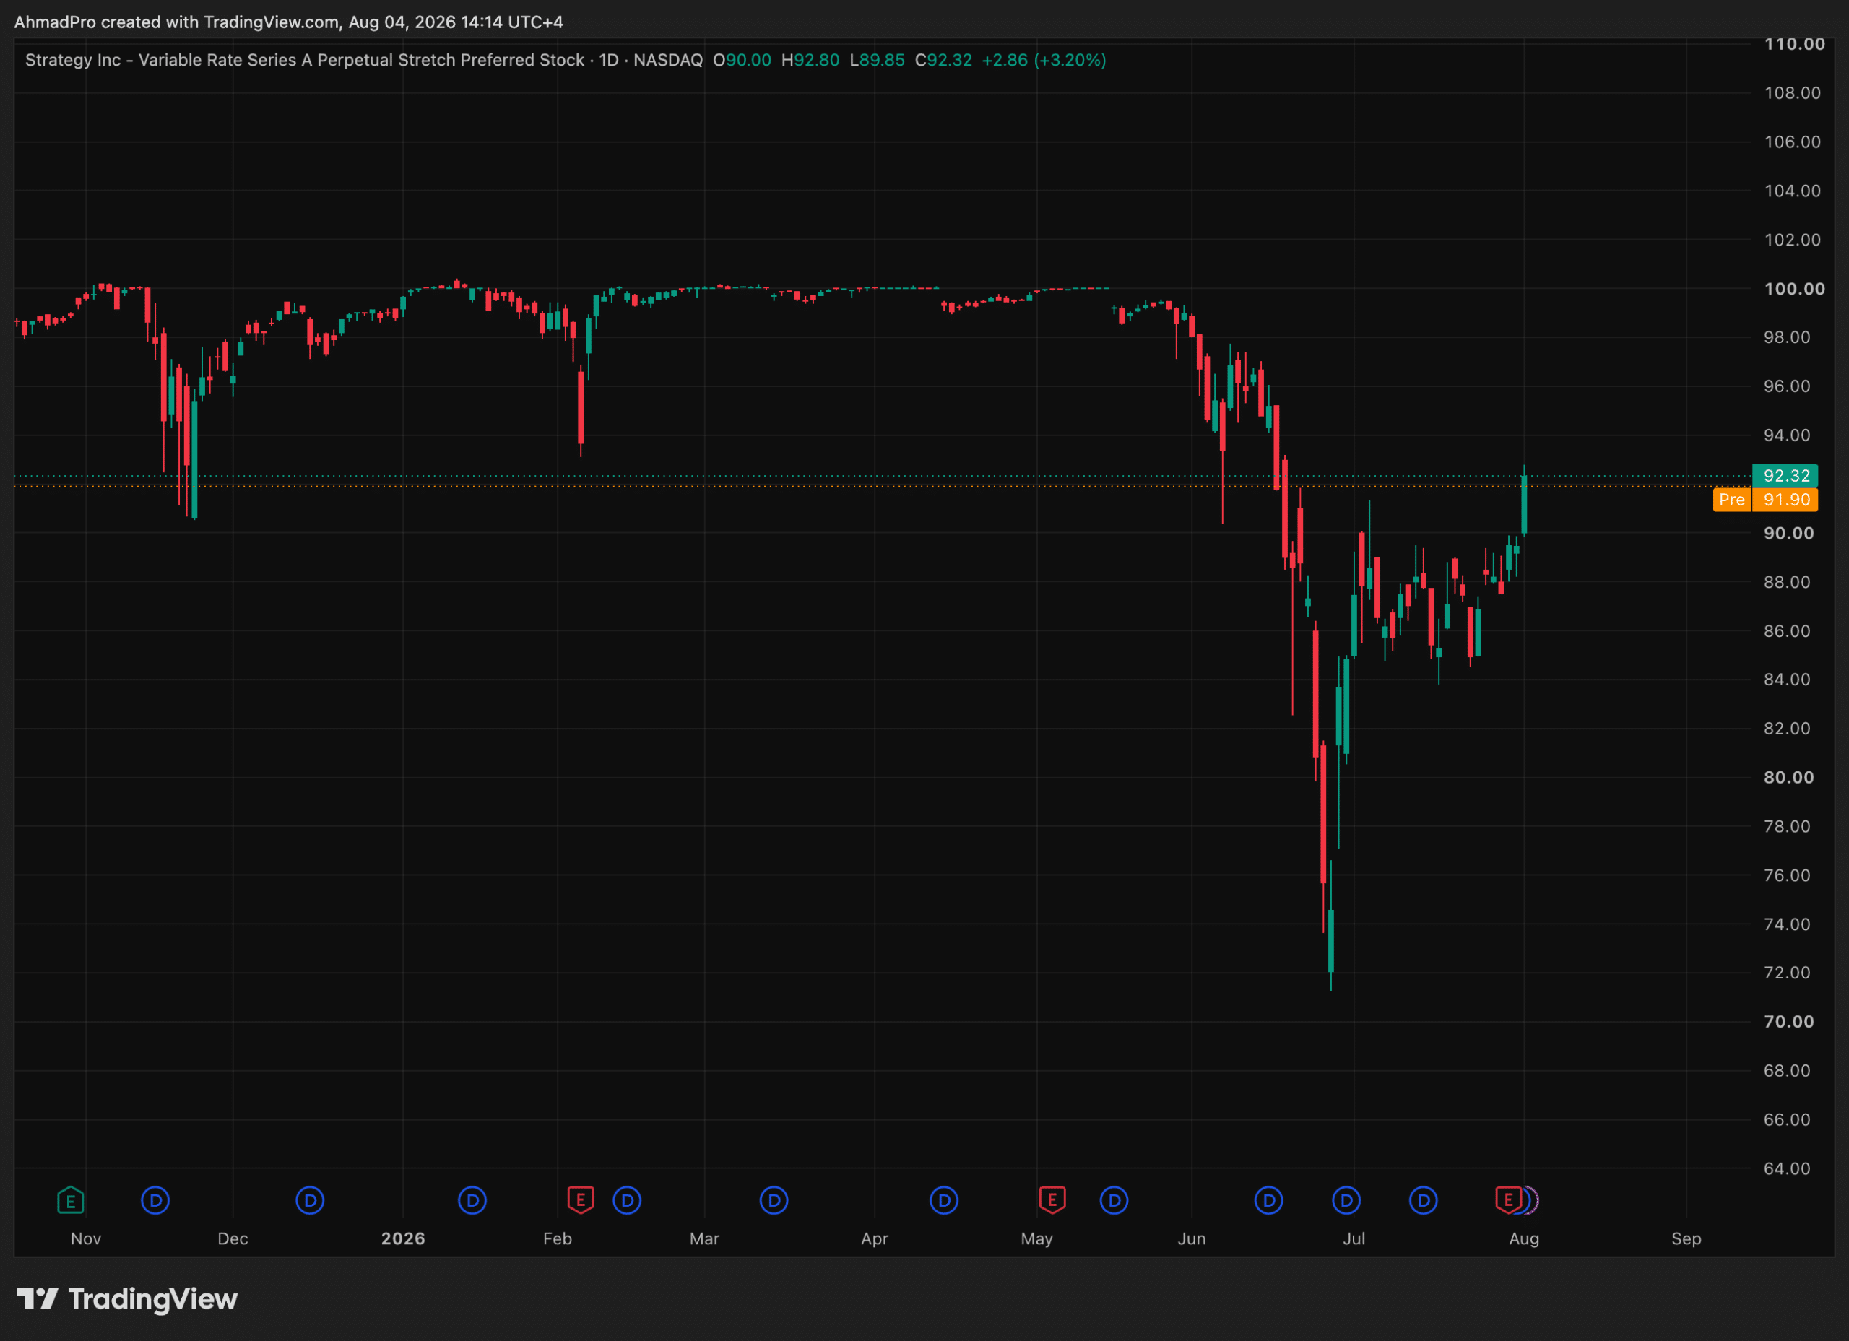Click the '104.00' price axis label

point(1792,191)
